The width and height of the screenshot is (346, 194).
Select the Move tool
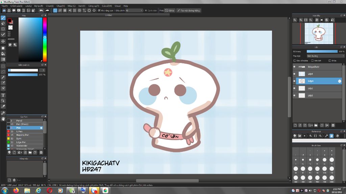(x=3, y=41)
